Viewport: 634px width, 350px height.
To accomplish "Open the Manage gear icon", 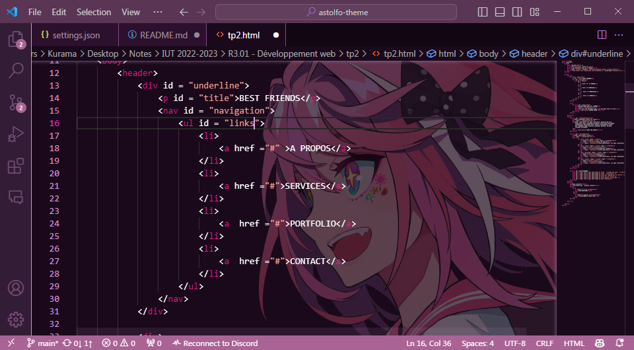I will 16,320.
